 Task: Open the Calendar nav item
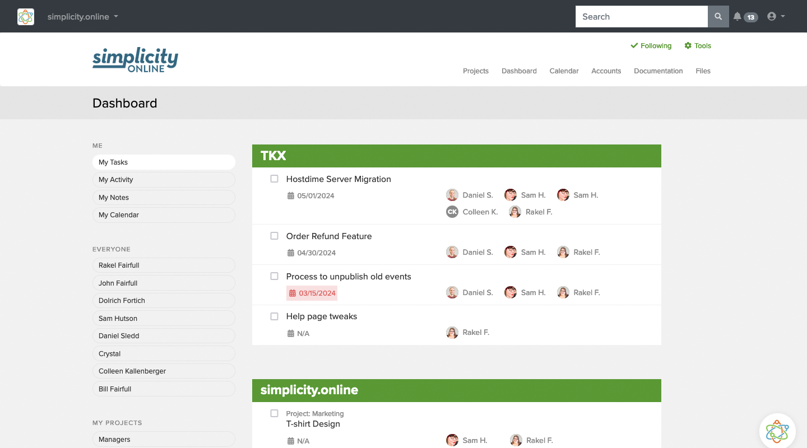tap(564, 71)
